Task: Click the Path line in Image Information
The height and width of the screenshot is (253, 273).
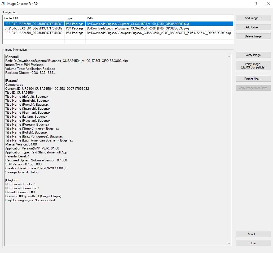Action: coord(67,61)
